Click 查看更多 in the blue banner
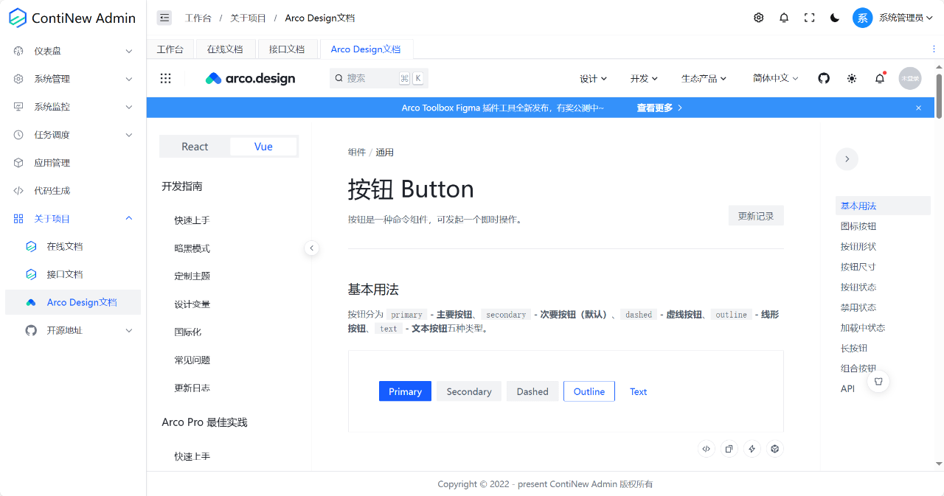944x496 pixels. [660, 108]
